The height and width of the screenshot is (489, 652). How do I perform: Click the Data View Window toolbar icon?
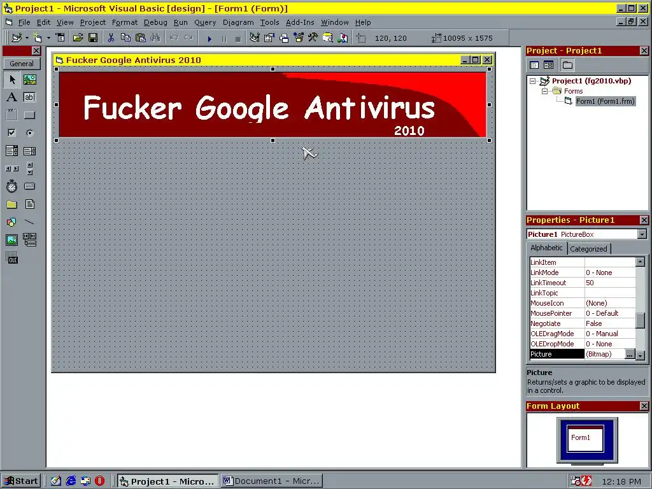point(328,38)
